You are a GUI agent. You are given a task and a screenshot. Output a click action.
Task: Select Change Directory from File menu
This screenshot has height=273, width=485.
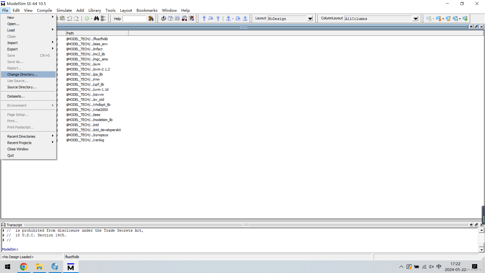tap(22, 74)
